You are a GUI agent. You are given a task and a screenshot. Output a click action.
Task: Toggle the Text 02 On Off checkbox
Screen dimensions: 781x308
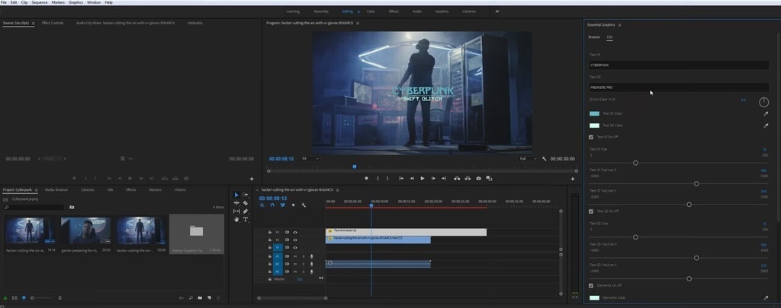591,211
